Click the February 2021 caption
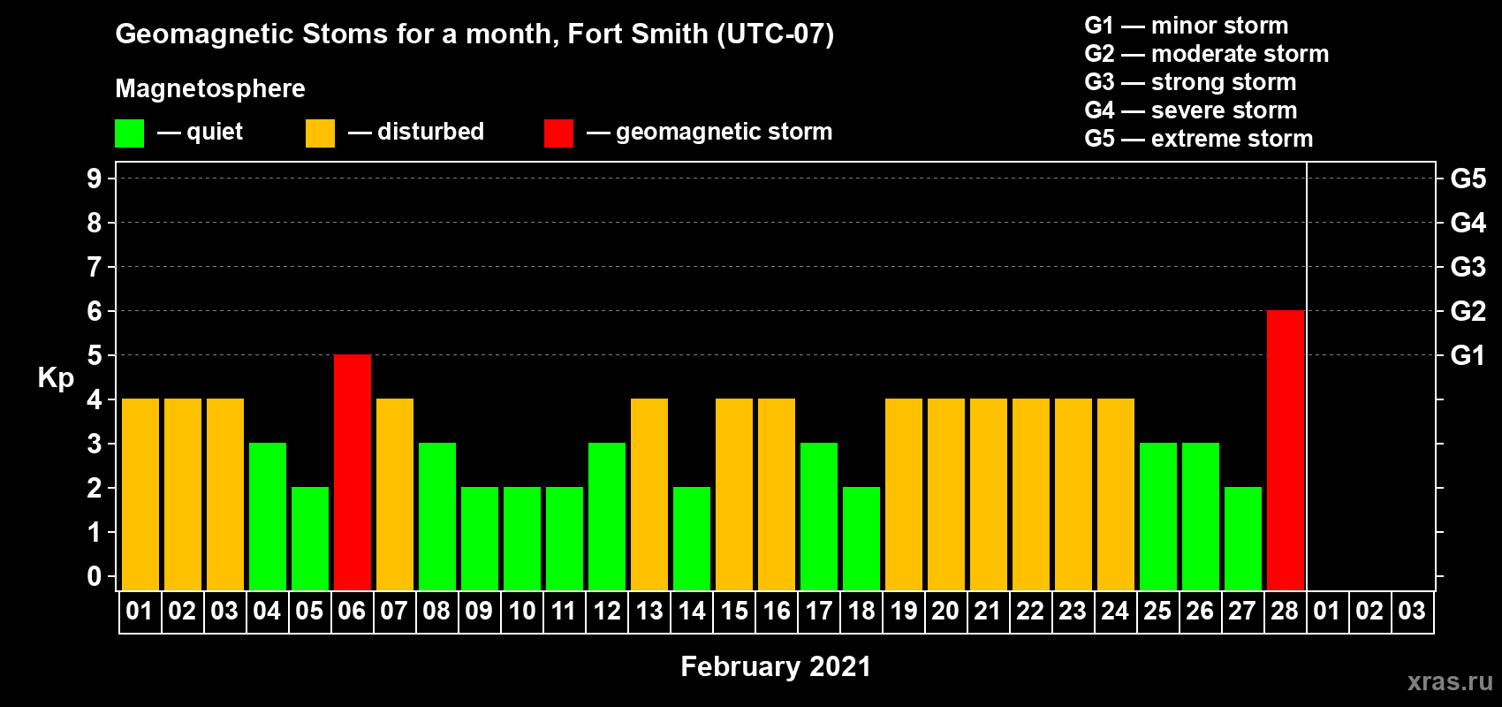The height and width of the screenshot is (707, 1502). 775,666
